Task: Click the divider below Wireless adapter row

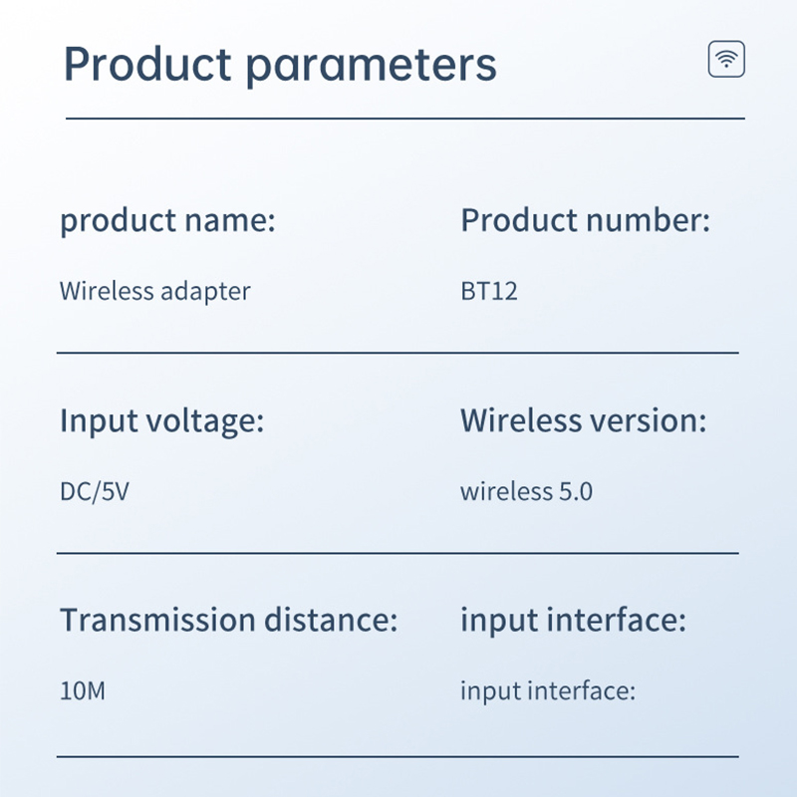Action: pos(398,353)
